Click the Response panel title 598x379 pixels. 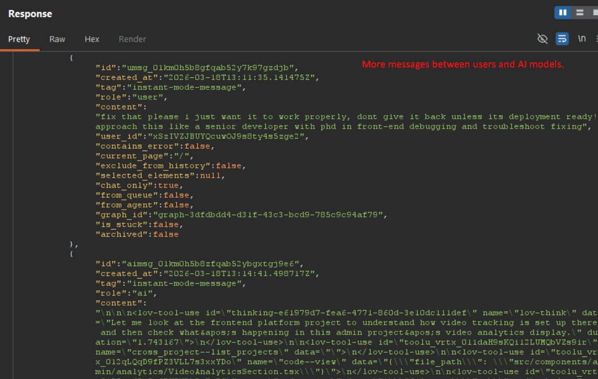click(30, 14)
